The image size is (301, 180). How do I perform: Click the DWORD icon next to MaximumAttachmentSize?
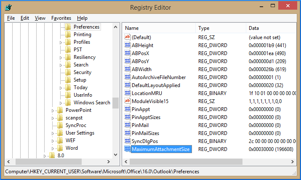pos(127,149)
